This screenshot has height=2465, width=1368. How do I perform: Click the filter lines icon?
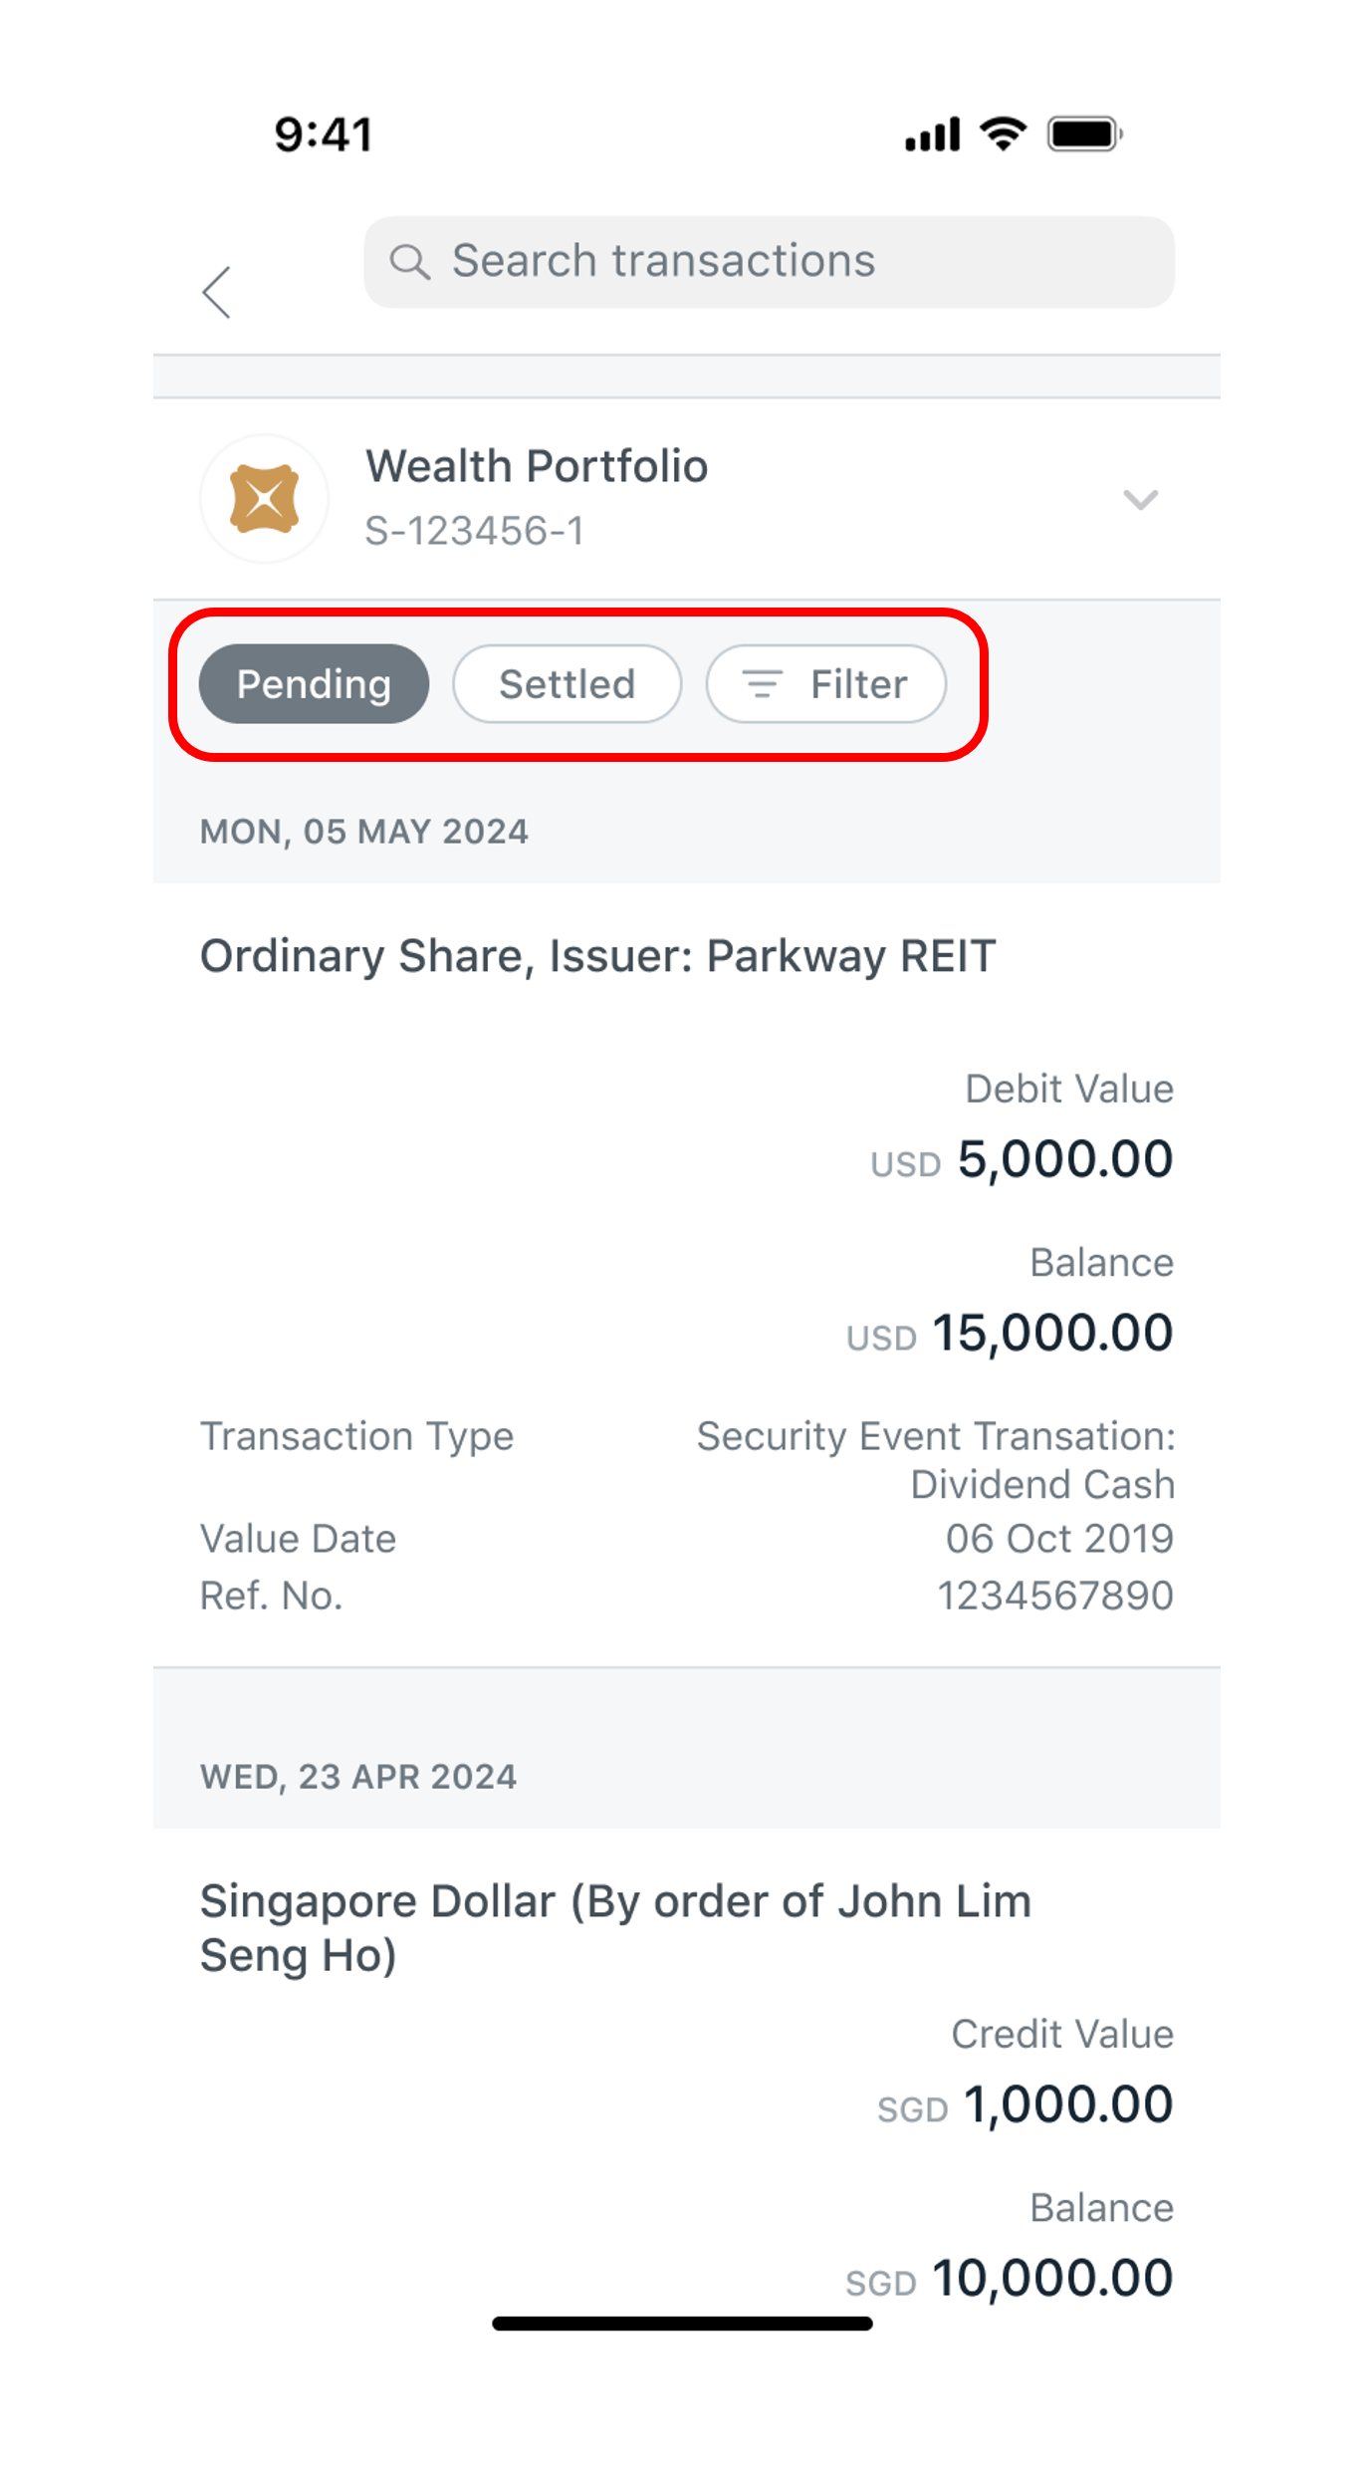click(763, 684)
